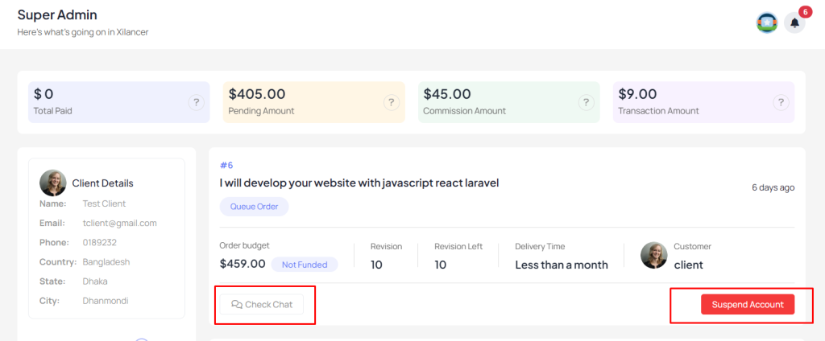825x341 pixels.
Task: Select the tclient@gmail.com email text
Action: pyautogui.click(x=120, y=223)
